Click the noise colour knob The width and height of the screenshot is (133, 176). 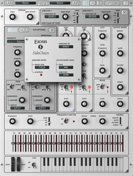click(x=120, y=104)
